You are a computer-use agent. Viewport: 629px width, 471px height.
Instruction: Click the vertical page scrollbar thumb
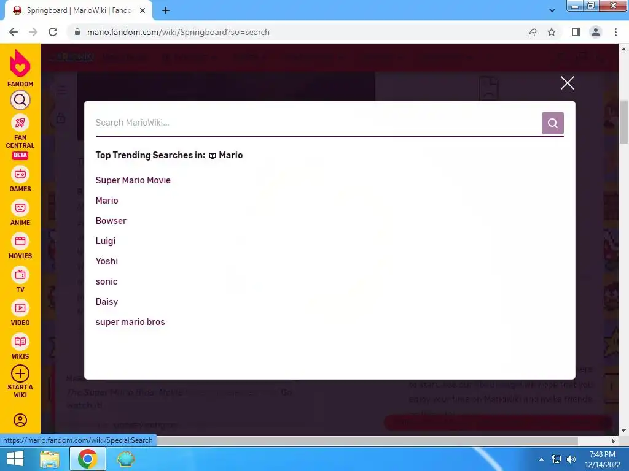pos(623,122)
